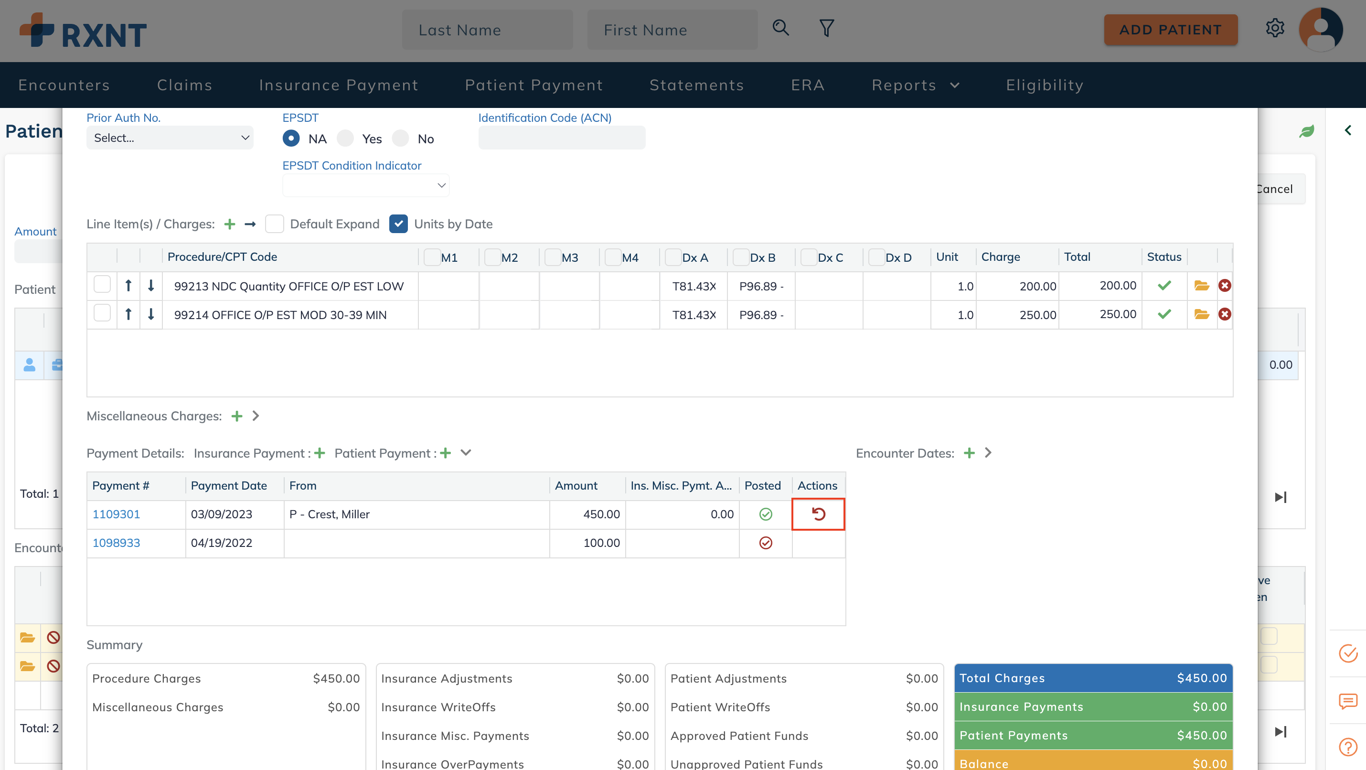Collapse the right side panel arrow
Viewport: 1366px width, 770px height.
coord(1348,130)
